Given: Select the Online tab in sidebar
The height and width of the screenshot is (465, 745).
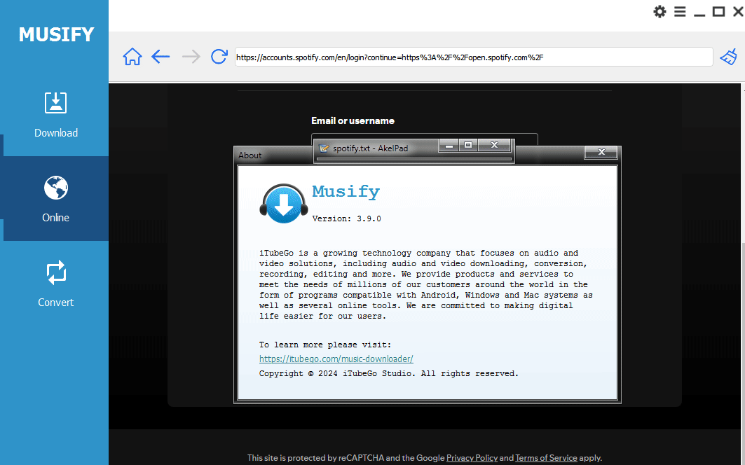Looking at the screenshot, I should pos(55,199).
